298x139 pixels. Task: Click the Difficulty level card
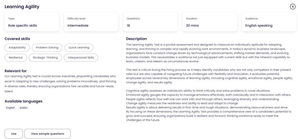[x=91, y=22]
